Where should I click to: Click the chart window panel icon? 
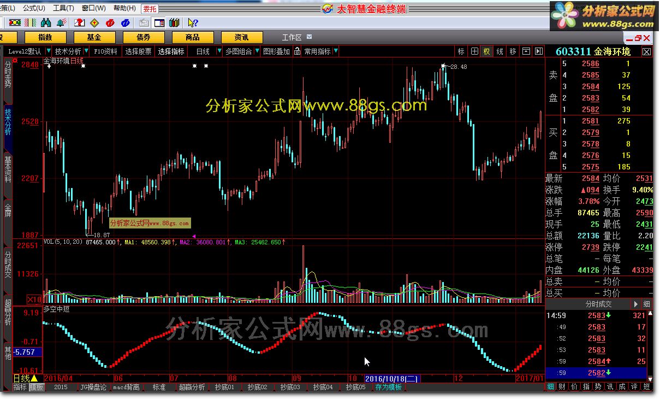point(526,51)
